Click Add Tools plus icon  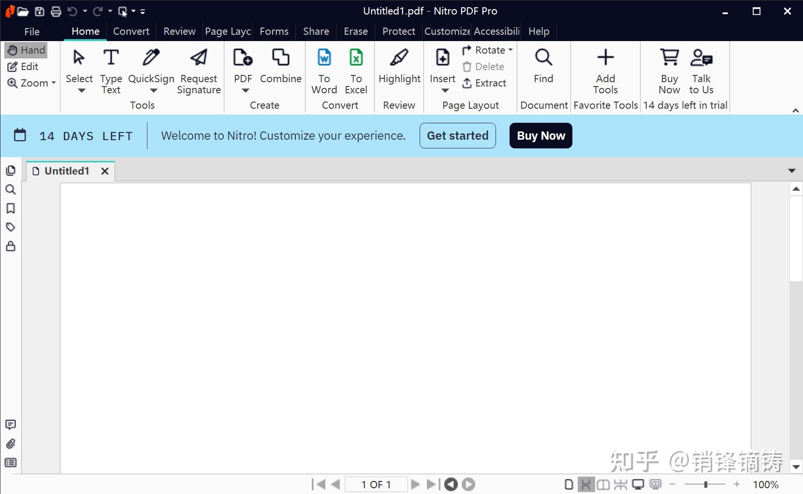[x=605, y=58]
